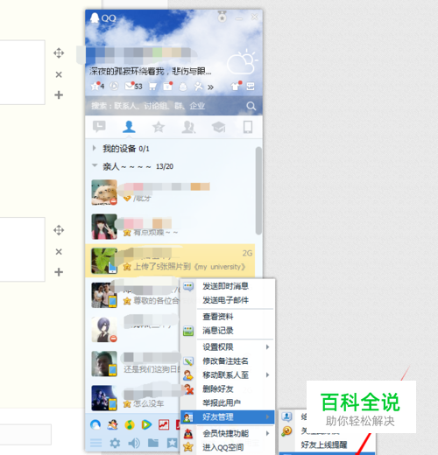The width and height of the screenshot is (438, 455).
Task: Switch to the QQ Zone star tab
Action: click(x=159, y=127)
